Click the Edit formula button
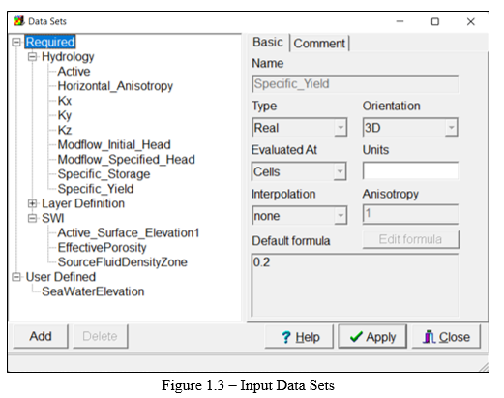This screenshot has height=398, width=504. [411, 239]
